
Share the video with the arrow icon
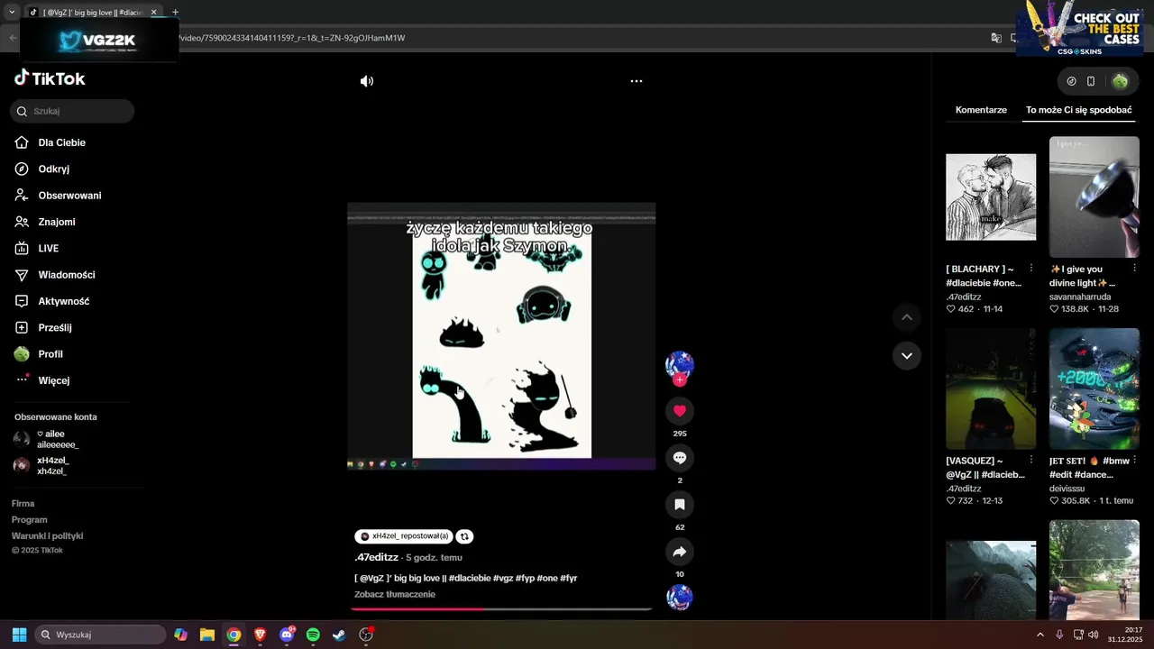[680, 552]
